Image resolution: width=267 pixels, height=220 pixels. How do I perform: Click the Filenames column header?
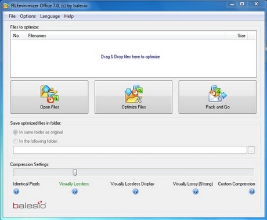tap(125, 35)
